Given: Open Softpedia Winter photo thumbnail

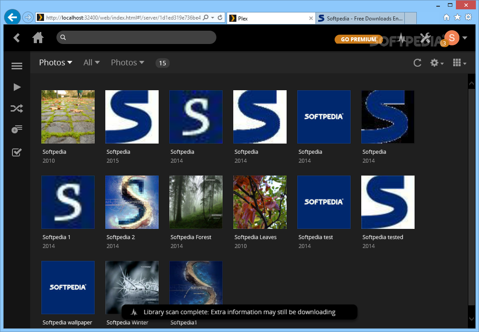Looking at the screenshot, I should coord(132,288).
